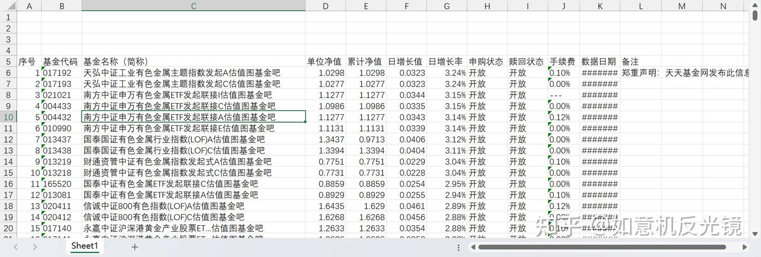Screen dimensions: 761x257
Task: Add a new sheet with the plus button
Action: click(135, 247)
